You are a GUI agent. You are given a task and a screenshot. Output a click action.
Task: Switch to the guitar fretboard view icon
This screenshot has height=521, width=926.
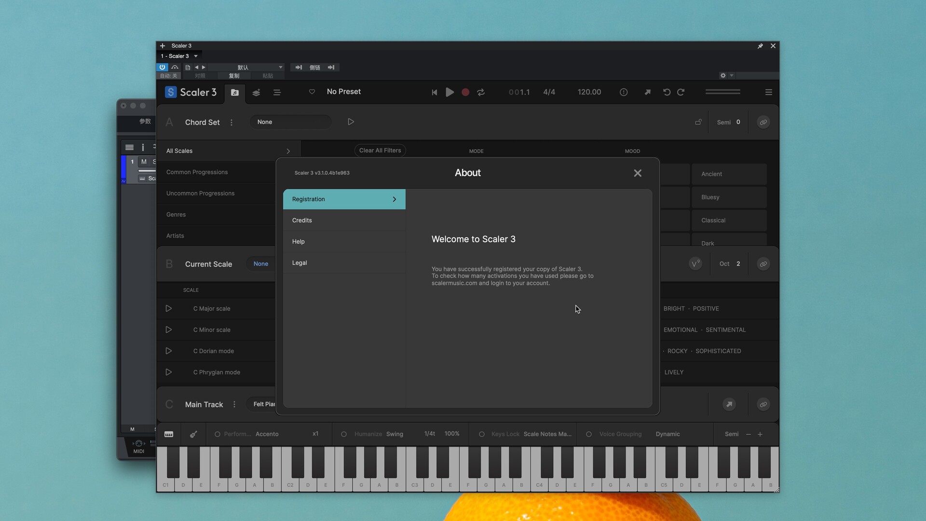click(x=193, y=434)
